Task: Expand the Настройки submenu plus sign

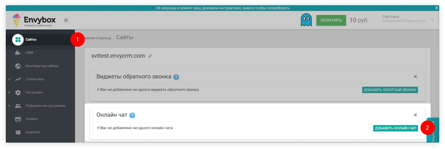Action: pyautogui.click(x=9, y=93)
